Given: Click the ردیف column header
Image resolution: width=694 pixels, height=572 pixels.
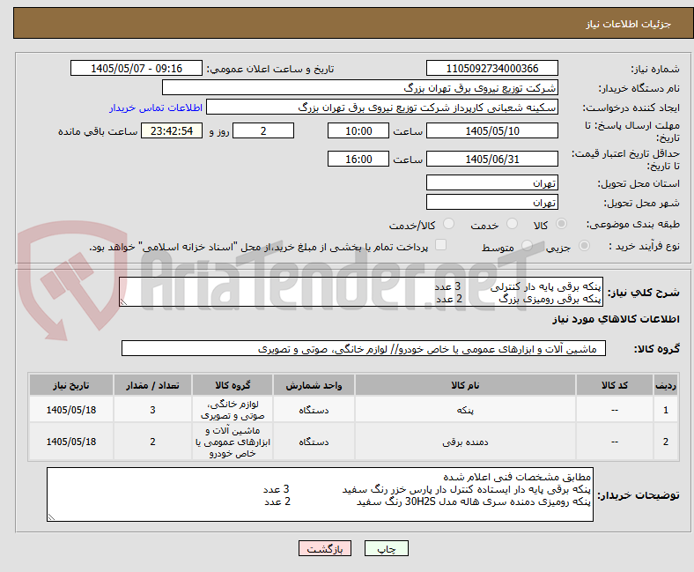Looking at the screenshot, I should [666, 385].
